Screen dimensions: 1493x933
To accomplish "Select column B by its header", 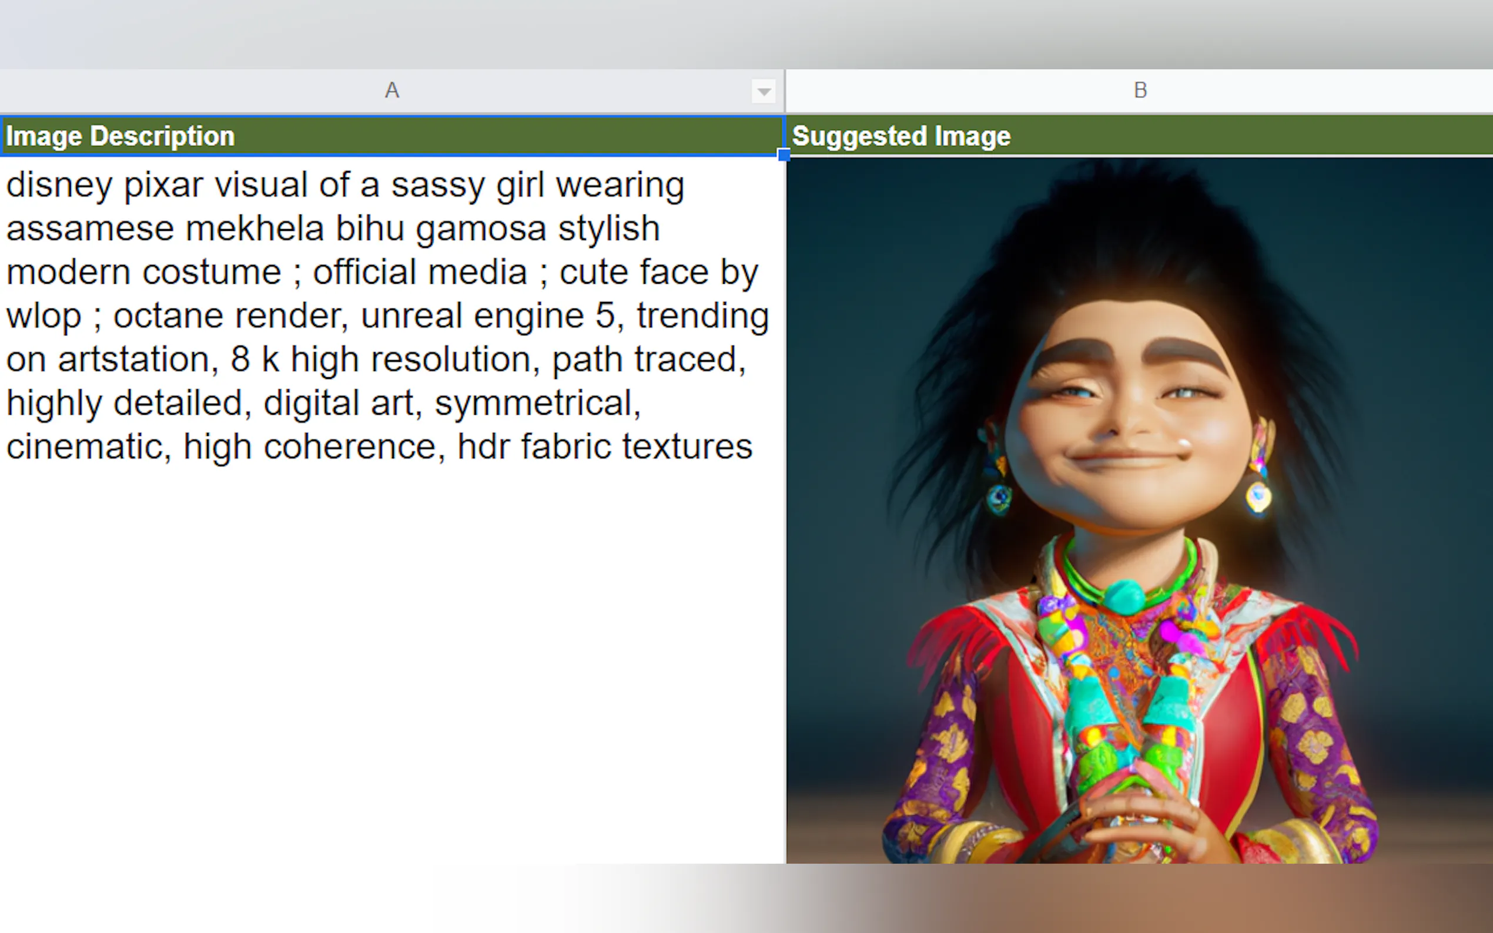I will [x=1139, y=90].
